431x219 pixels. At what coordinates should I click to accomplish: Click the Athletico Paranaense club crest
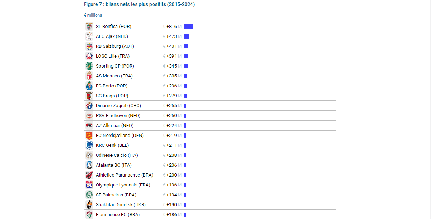(x=89, y=175)
